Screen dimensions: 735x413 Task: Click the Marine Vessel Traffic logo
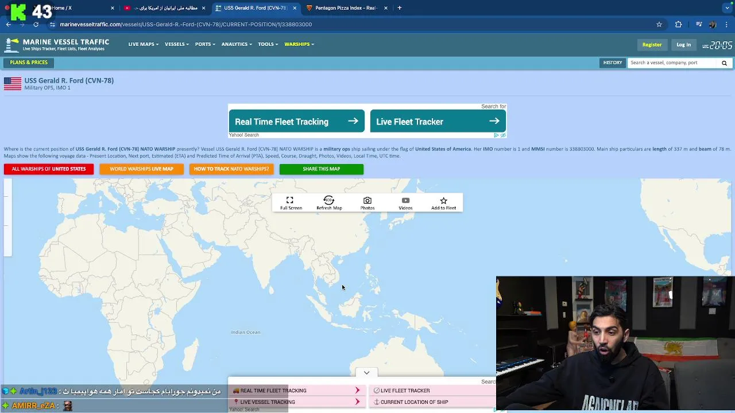56,45
